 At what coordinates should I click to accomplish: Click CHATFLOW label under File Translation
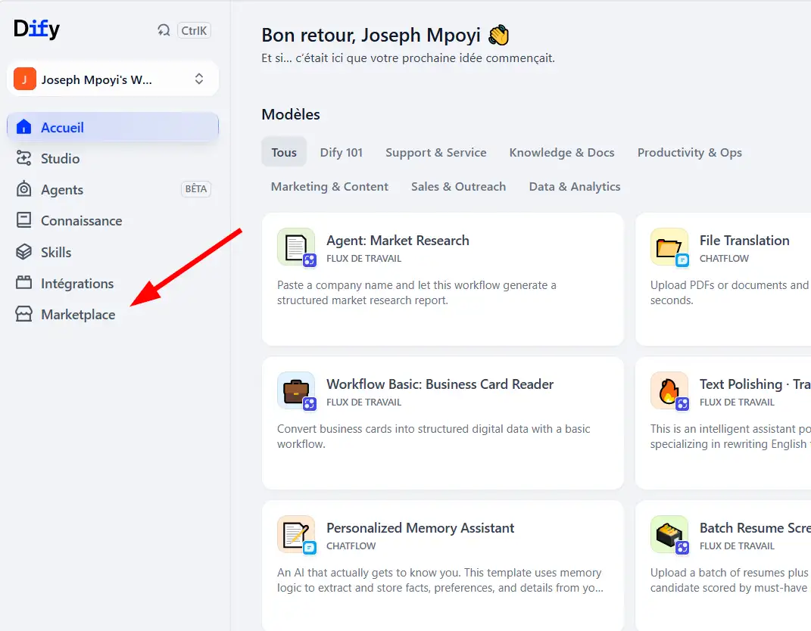[724, 259]
